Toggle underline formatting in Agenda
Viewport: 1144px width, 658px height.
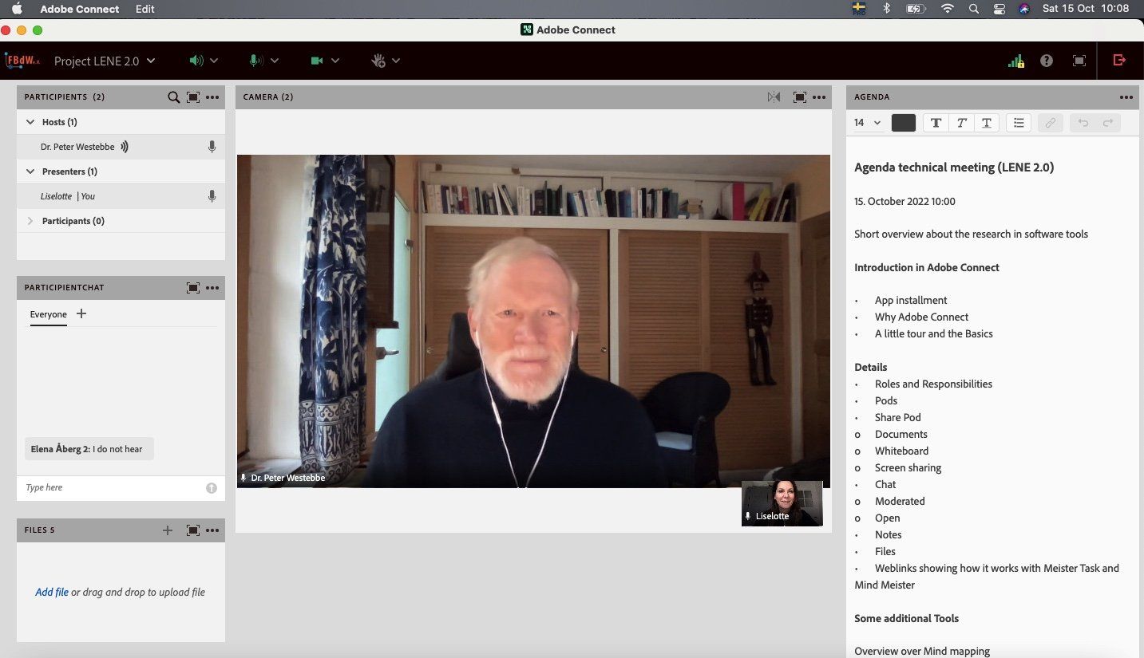point(987,123)
